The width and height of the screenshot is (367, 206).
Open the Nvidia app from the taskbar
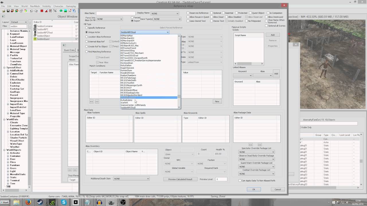[x=52, y=202]
